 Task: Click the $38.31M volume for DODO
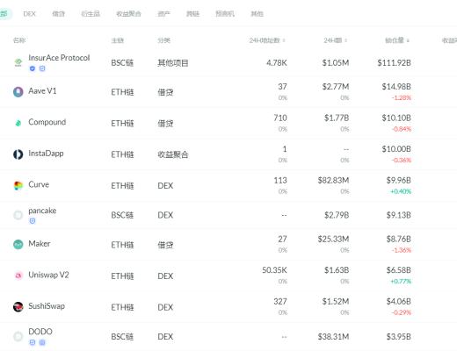pos(333,337)
